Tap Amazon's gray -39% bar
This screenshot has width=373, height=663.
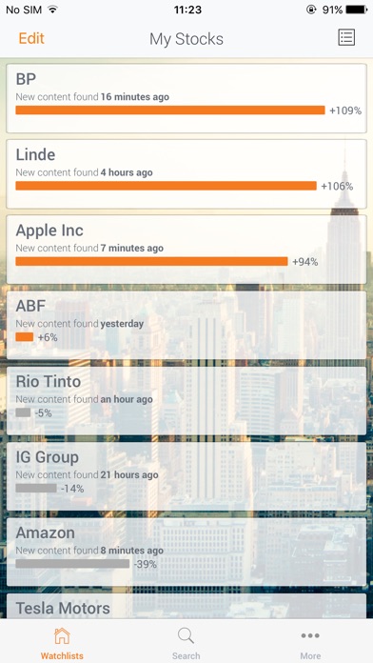[x=72, y=564]
